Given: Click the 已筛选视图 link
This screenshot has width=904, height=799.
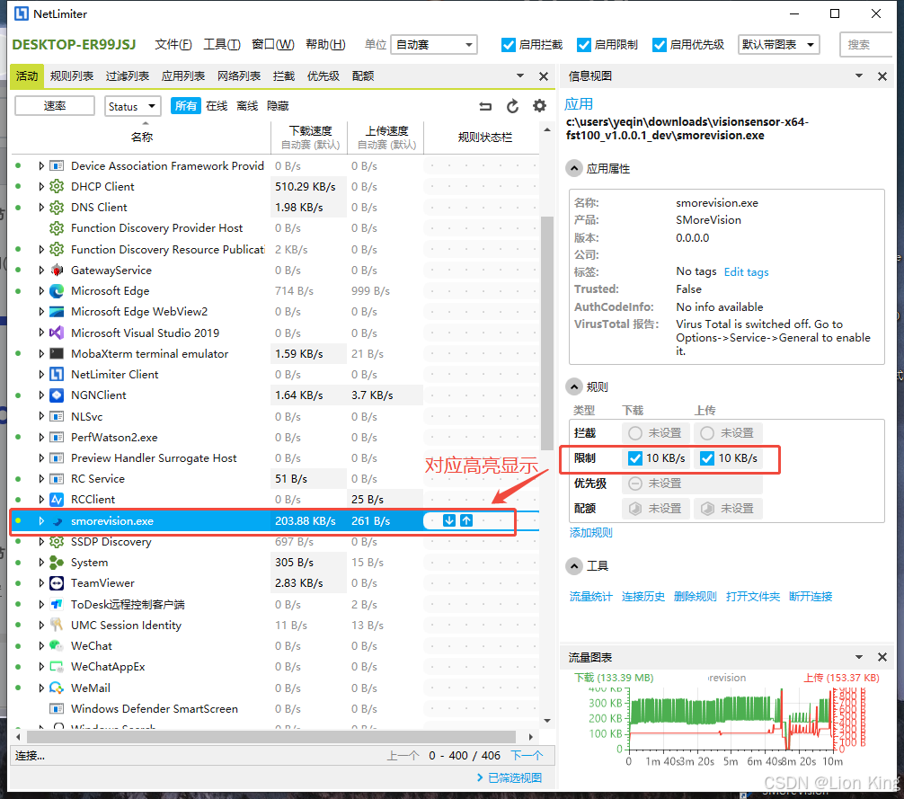Looking at the screenshot, I should click(x=514, y=778).
